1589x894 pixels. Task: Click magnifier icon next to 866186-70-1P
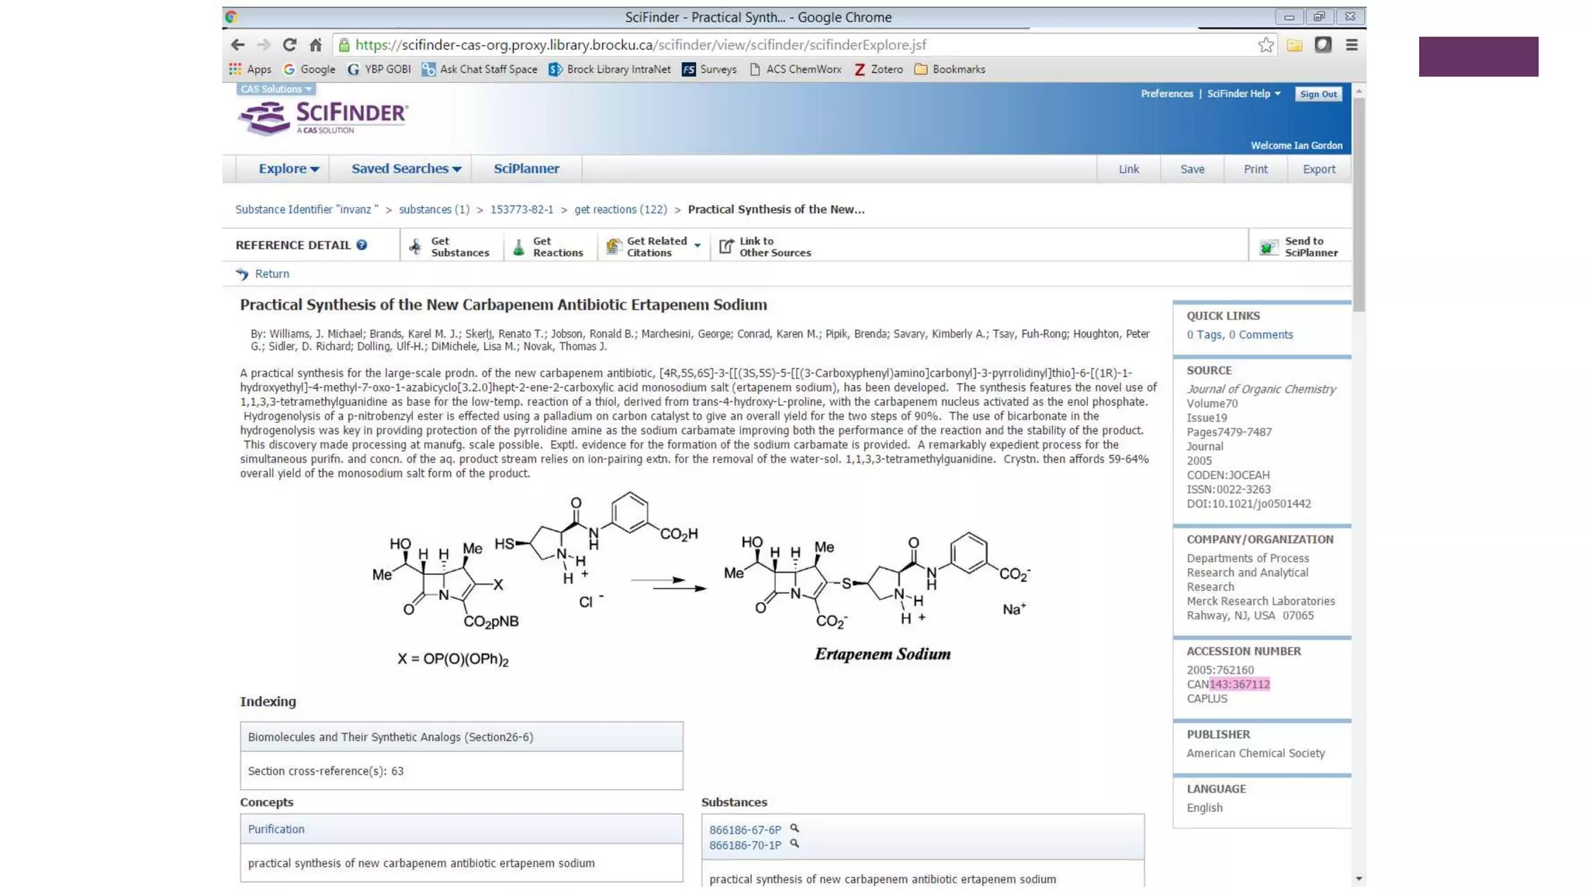[x=794, y=844]
